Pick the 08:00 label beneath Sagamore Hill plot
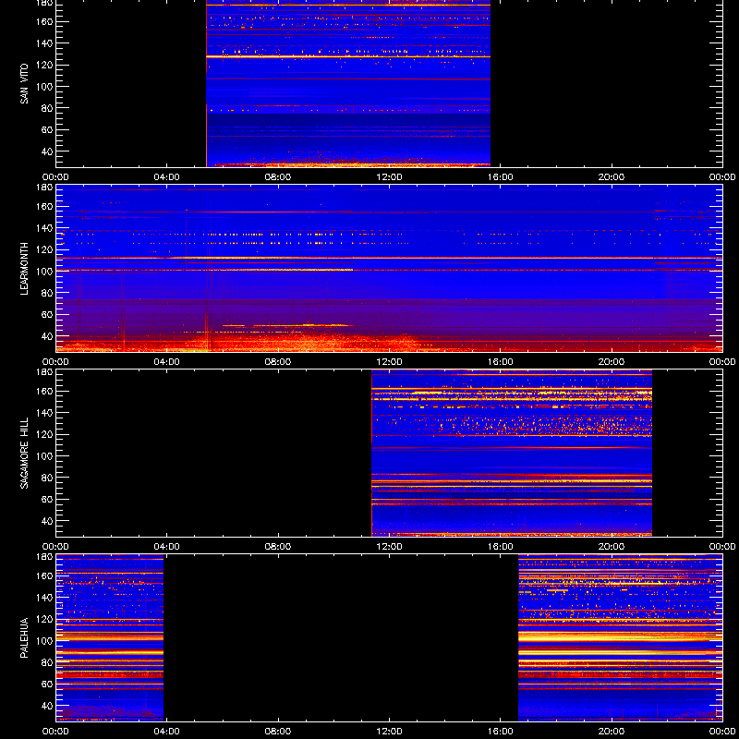This screenshot has width=739, height=739. pyautogui.click(x=278, y=547)
